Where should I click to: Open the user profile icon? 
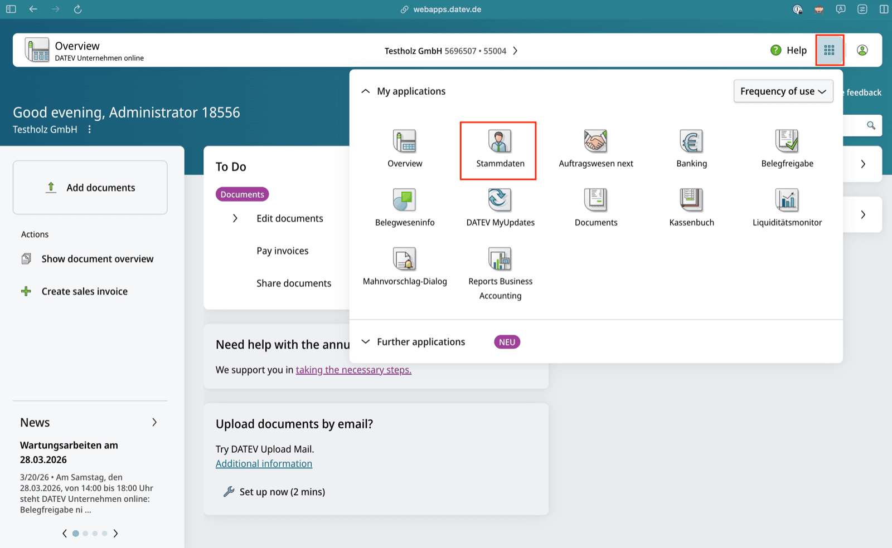tap(862, 50)
